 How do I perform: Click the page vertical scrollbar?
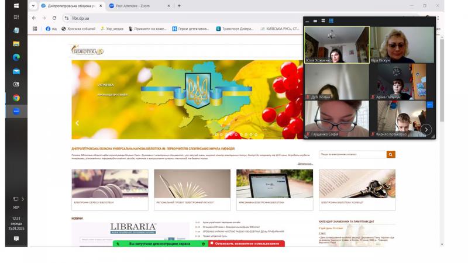pyautogui.click(x=442, y=81)
